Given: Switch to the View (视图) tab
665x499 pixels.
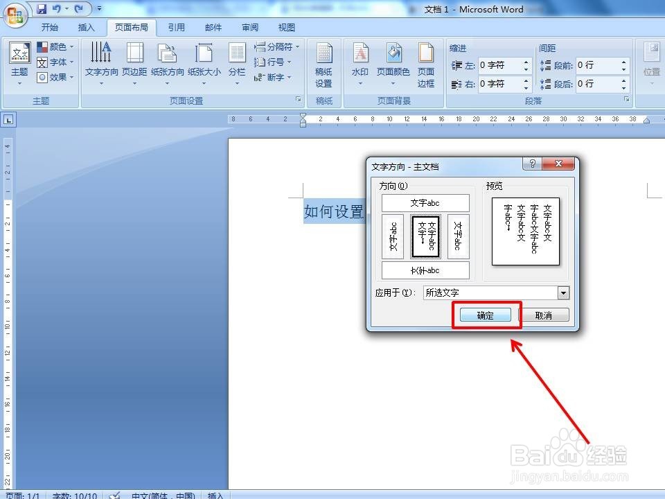Looking at the screenshot, I should (287, 28).
